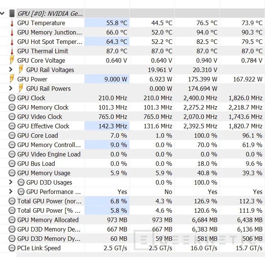Screen dimensions: 265x257
Task: Select GPU Thermal Limit label
Action: pyautogui.click(x=42, y=51)
